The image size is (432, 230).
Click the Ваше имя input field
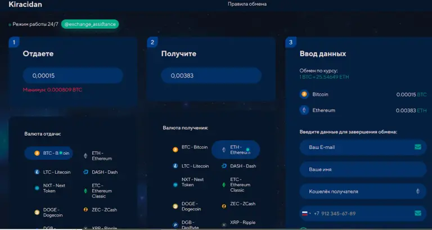(363, 169)
